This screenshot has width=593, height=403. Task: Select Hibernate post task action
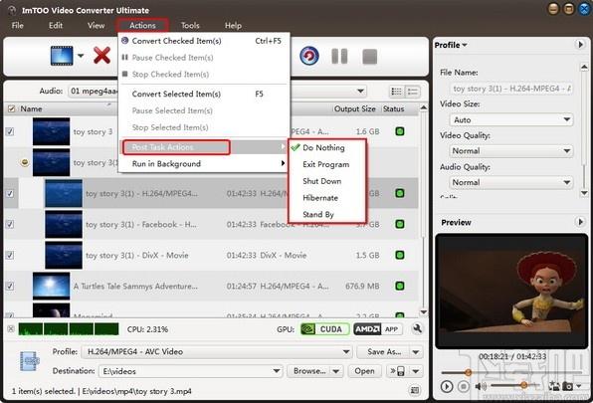pos(327,198)
